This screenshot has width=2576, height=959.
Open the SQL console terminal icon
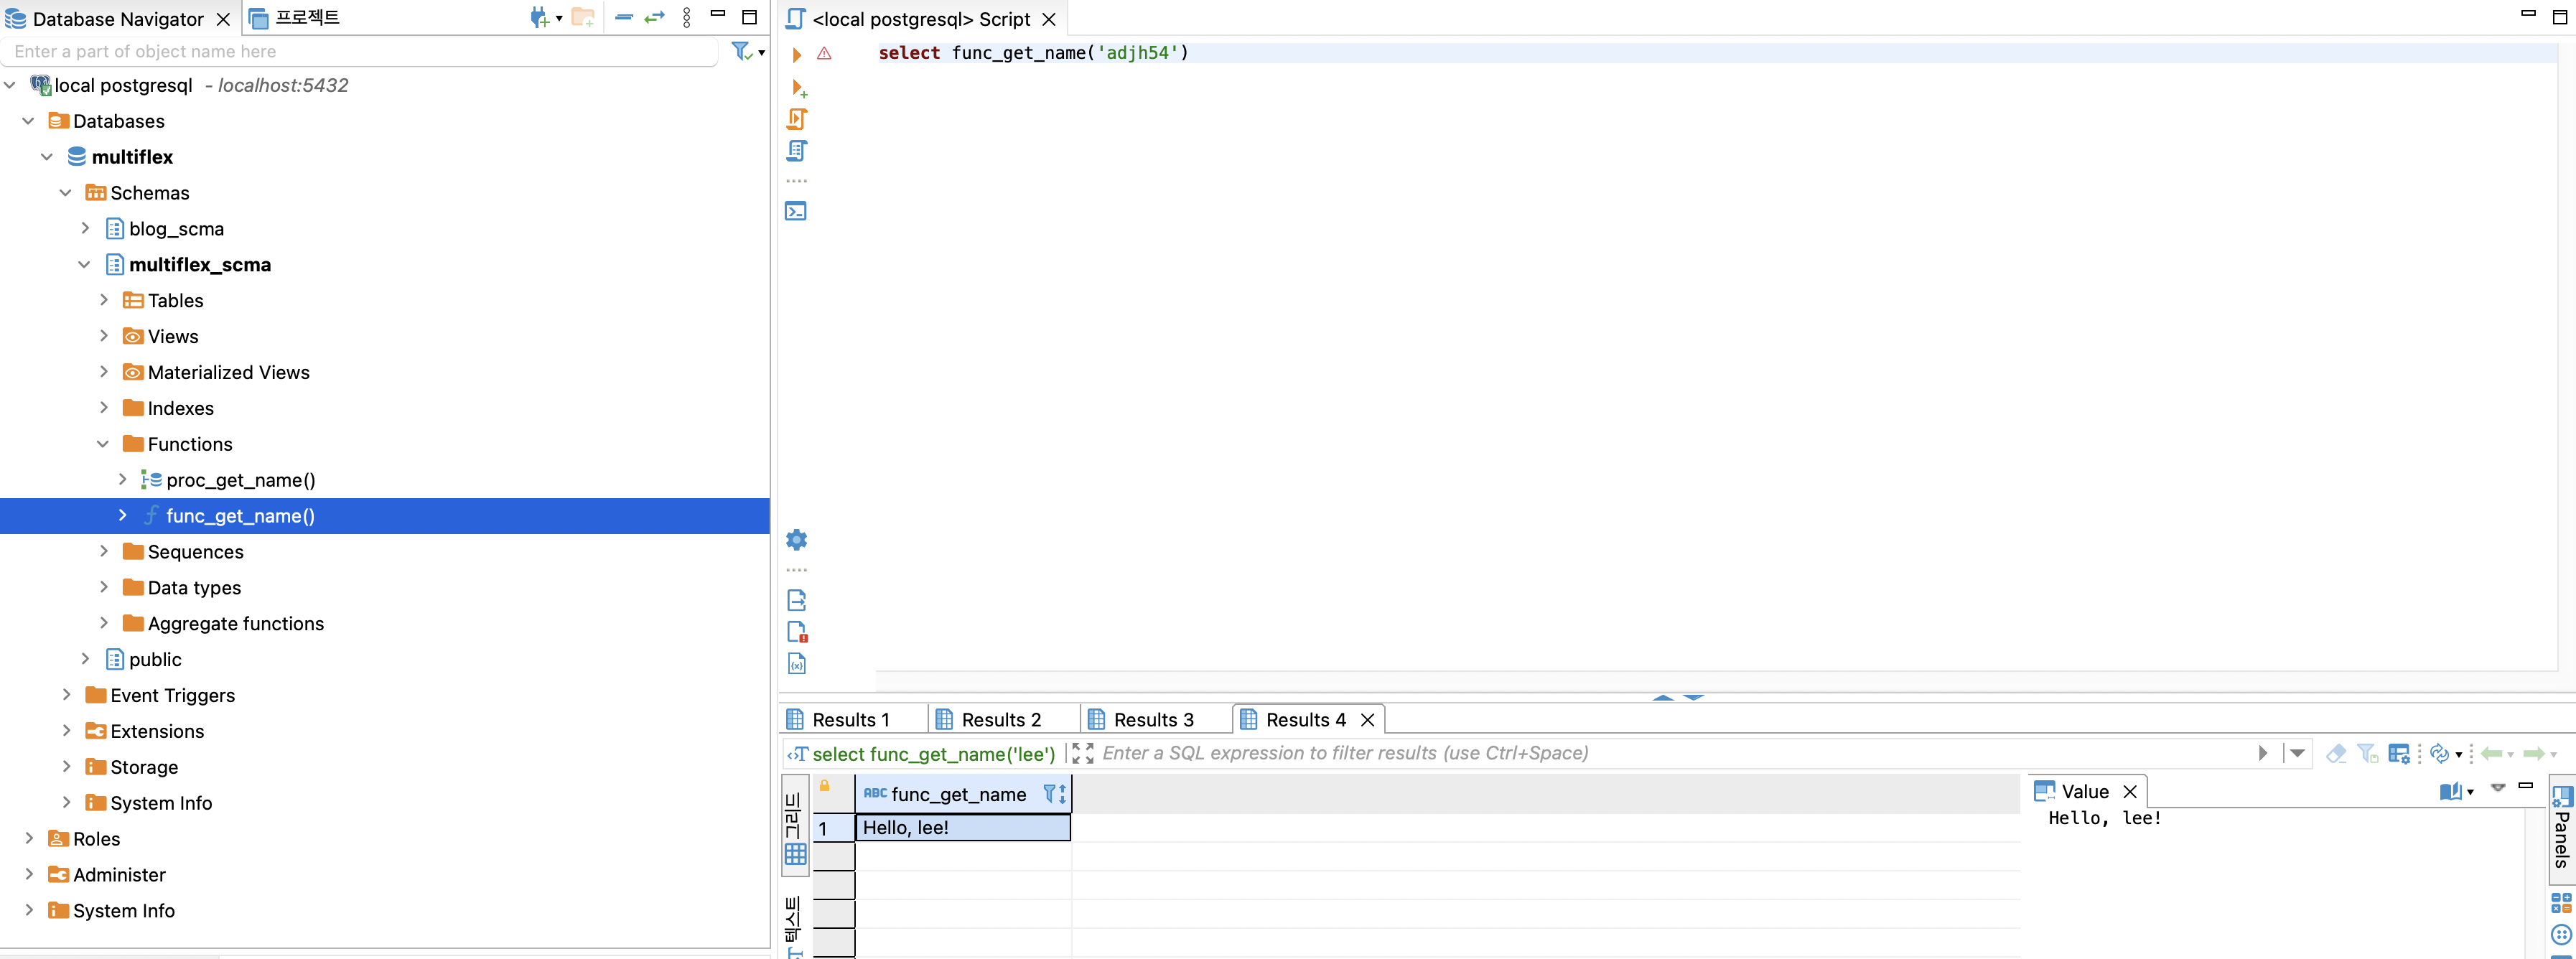pos(796,211)
